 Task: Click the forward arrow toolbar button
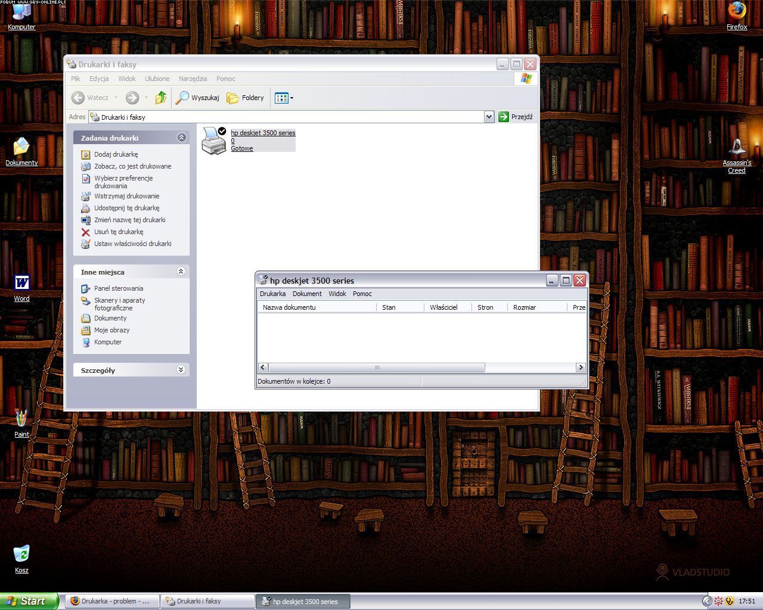tap(132, 98)
